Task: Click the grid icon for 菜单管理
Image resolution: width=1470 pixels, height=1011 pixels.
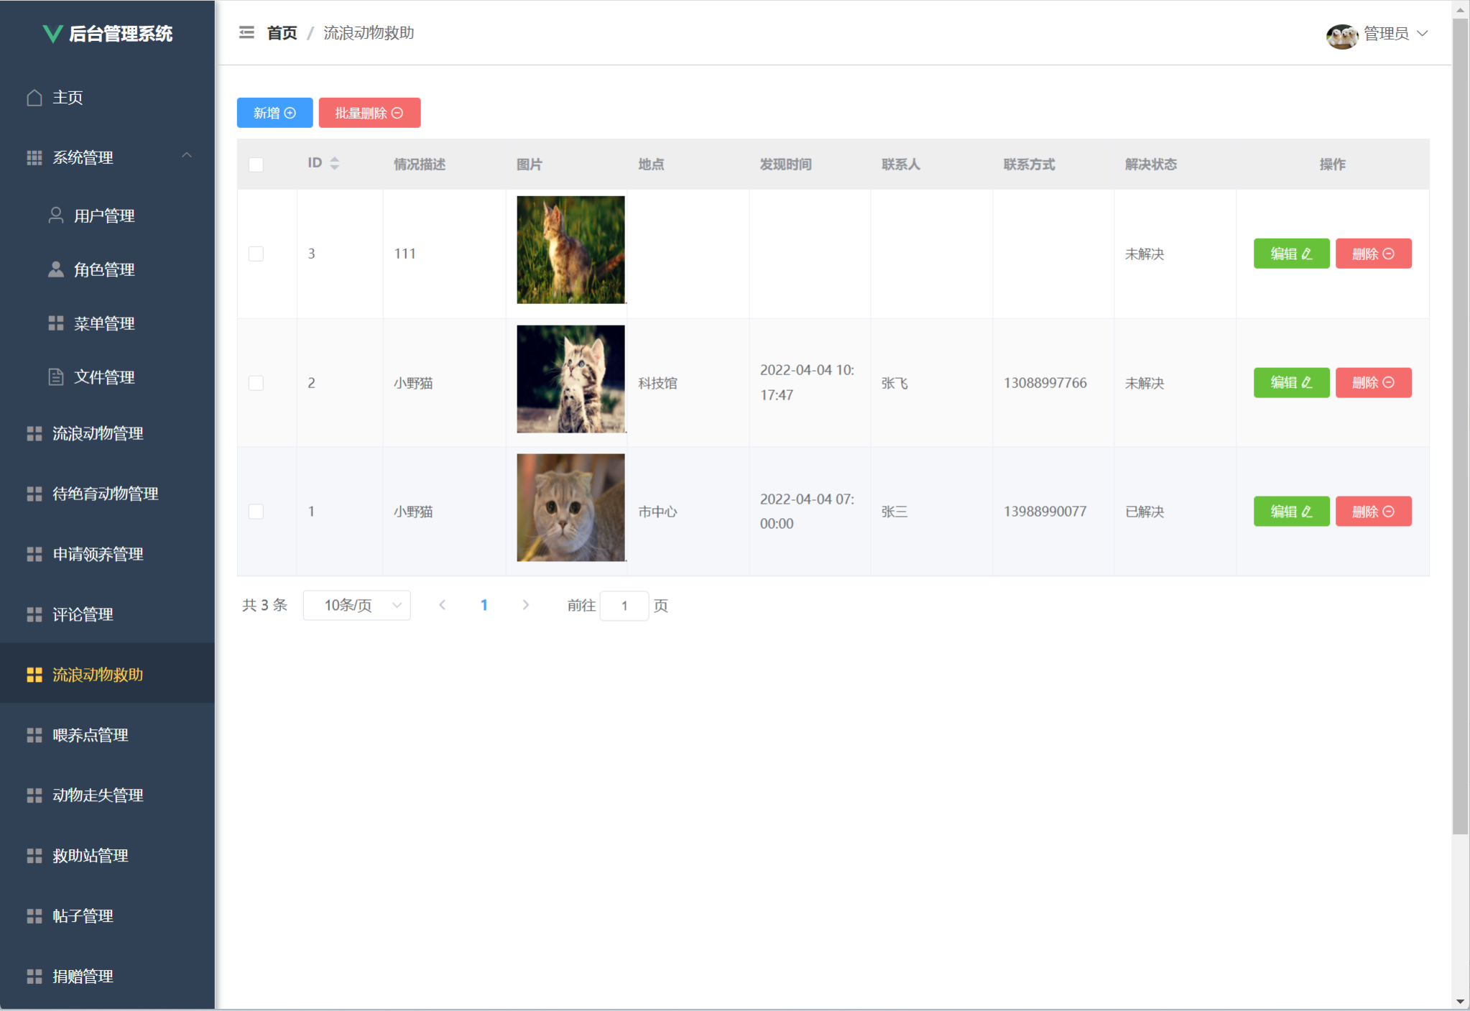Action: (x=55, y=323)
